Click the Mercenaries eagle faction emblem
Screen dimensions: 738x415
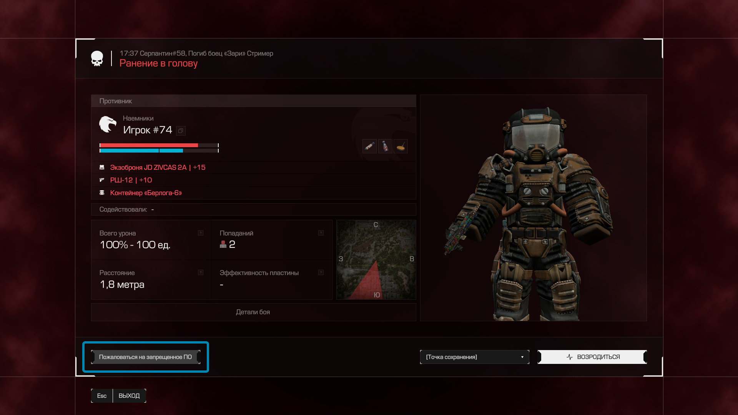(108, 124)
